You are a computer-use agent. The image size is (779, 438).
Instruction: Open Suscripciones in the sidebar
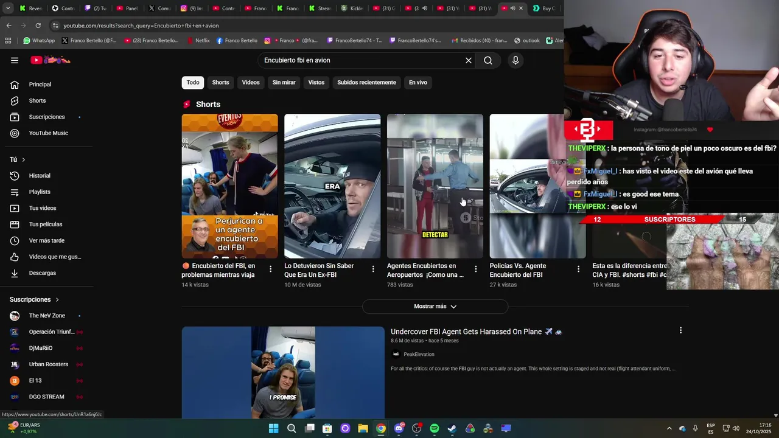point(46,117)
